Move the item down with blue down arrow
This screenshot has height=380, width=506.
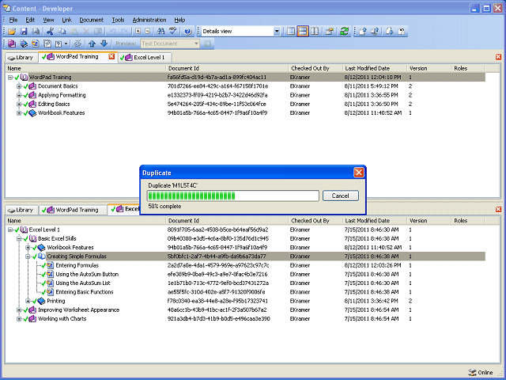(104, 44)
